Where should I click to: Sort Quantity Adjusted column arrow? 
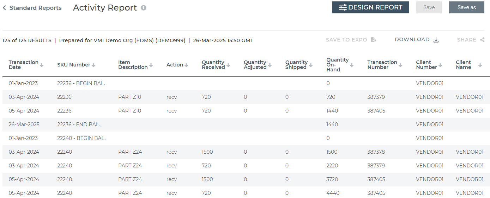tap(270, 65)
